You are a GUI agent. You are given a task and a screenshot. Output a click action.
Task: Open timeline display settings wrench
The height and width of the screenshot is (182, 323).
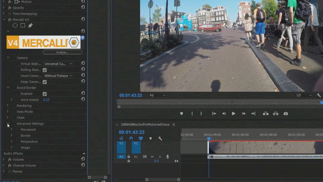[x=160, y=138]
